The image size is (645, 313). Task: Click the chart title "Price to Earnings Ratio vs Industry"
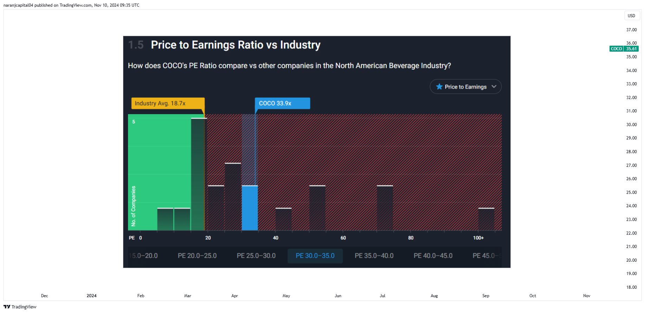(x=236, y=45)
